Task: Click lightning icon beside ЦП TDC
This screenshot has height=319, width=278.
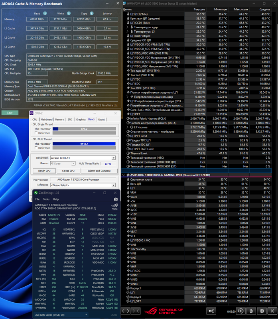Action: tap(128, 79)
